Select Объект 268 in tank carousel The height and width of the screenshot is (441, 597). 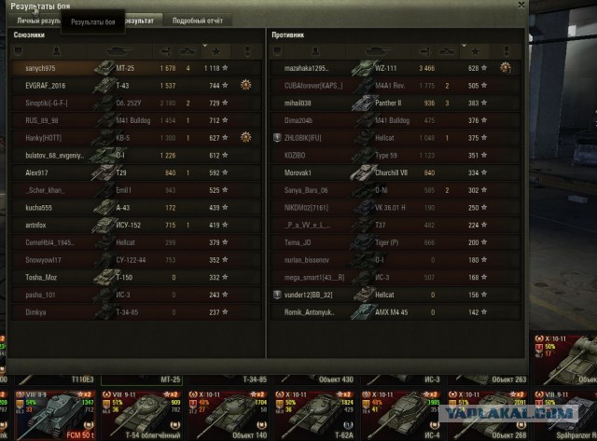coord(487,415)
